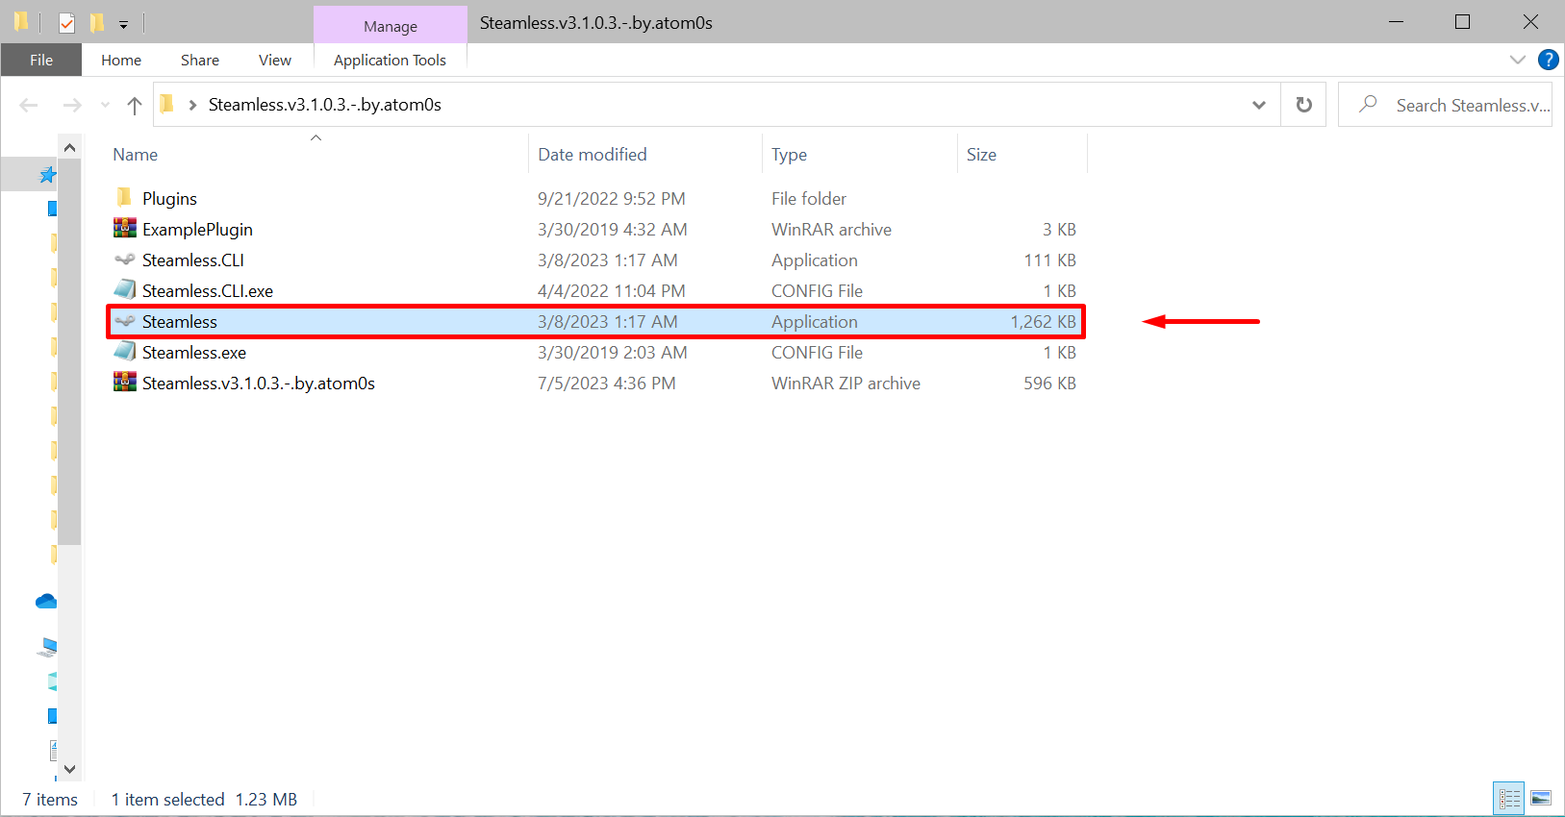This screenshot has height=817, width=1565.
Task: Switch to large icons view button
Action: pos(1541,798)
